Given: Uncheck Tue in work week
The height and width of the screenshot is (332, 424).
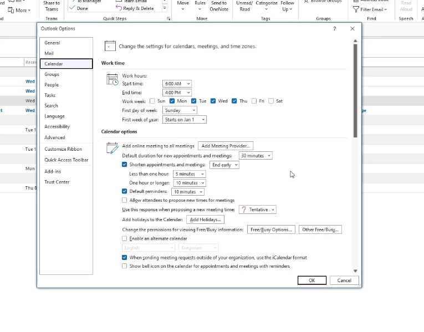Looking at the screenshot, I should 193,101.
